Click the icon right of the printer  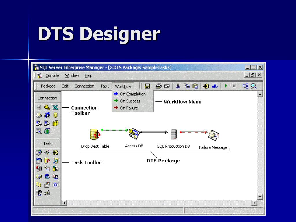[167, 86]
